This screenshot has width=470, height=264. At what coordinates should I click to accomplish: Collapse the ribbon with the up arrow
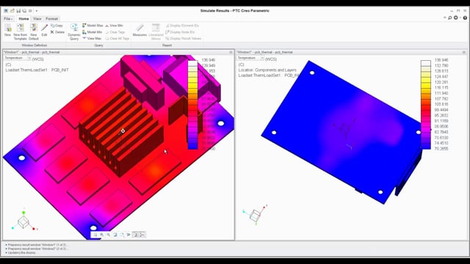(445, 18)
